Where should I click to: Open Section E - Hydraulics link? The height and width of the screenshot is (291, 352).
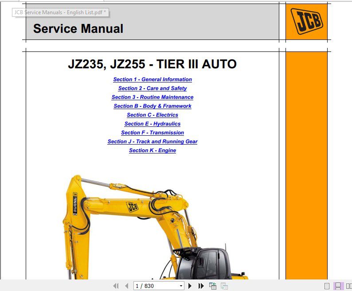153,124
